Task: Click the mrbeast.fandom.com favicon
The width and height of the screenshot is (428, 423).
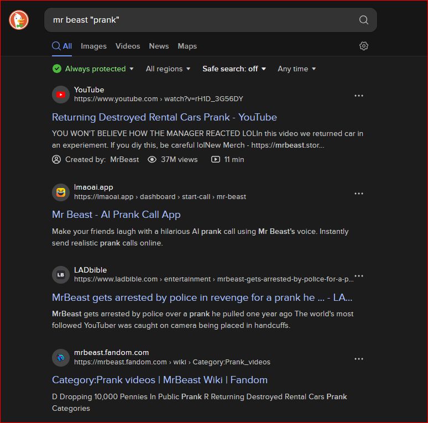Action: (61, 357)
